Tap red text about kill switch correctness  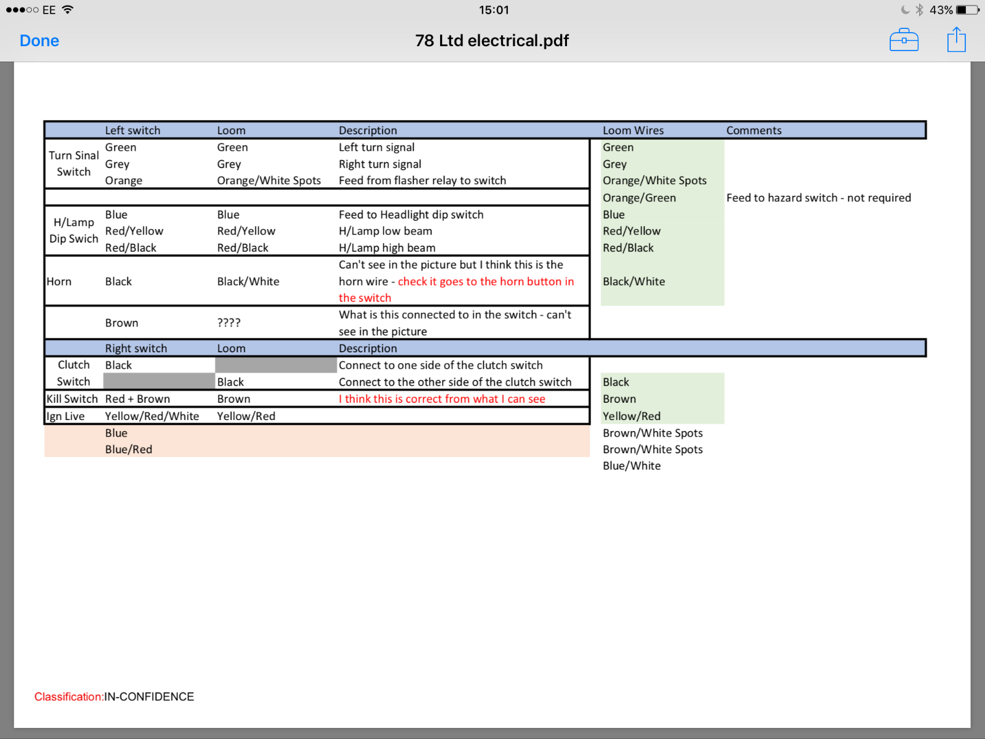(441, 399)
